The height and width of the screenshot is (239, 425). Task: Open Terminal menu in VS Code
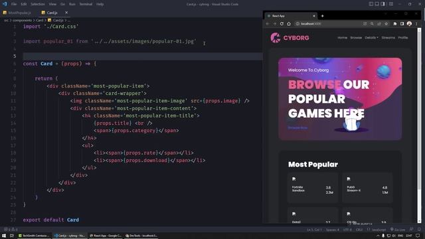[86, 4]
